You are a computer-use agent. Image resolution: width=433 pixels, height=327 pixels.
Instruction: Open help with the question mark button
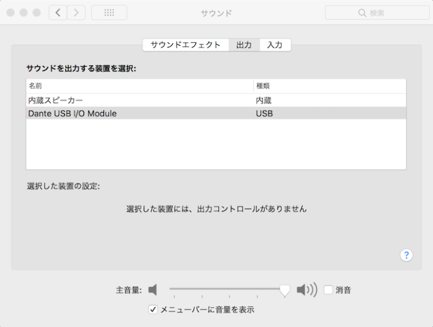coord(406,255)
